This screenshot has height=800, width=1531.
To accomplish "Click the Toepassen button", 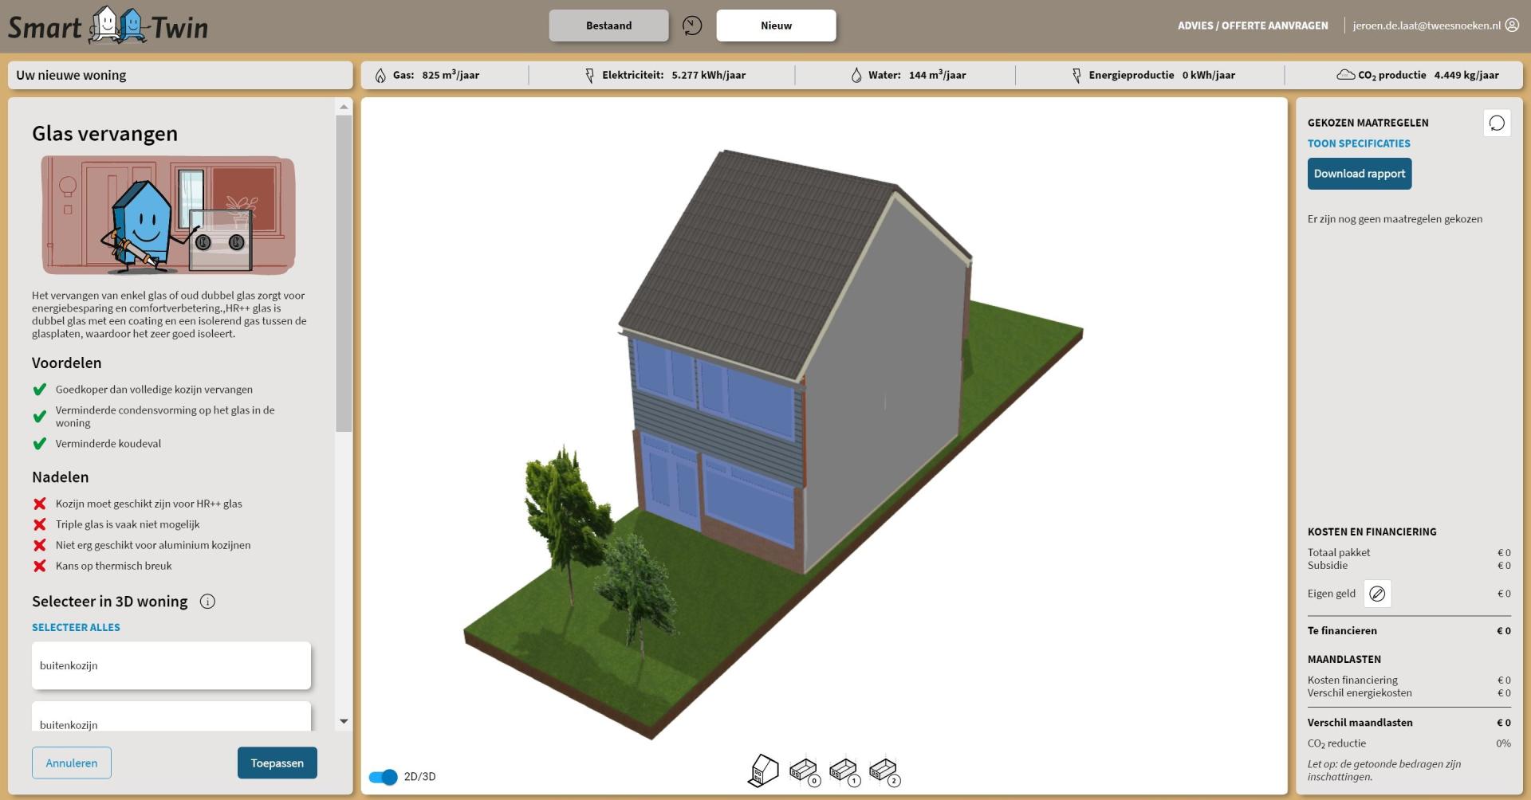I will [x=277, y=763].
